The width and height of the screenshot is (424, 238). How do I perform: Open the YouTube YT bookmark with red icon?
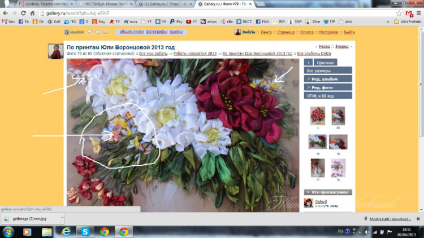192,21
